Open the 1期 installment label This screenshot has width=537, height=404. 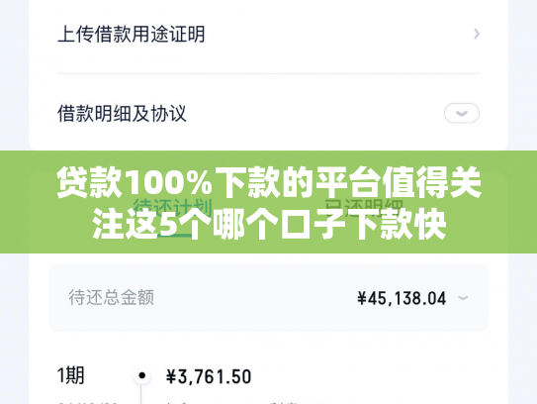click(71, 375)
